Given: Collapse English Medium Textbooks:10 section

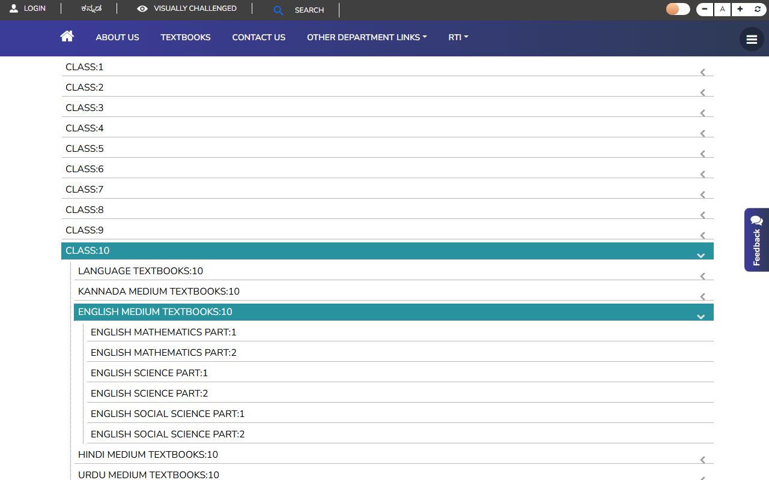Looking at the screenshot, I should click(394, 312).
